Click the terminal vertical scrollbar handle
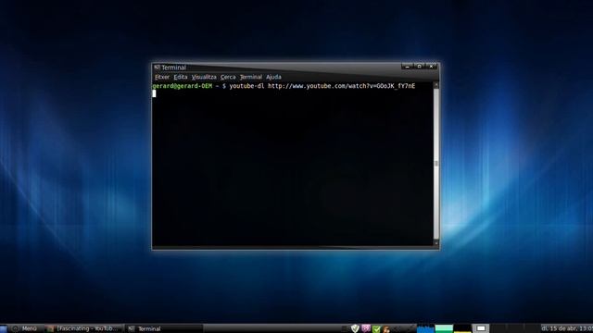The width and height of the screenshot is (593, 333). (x=435, y=164)
